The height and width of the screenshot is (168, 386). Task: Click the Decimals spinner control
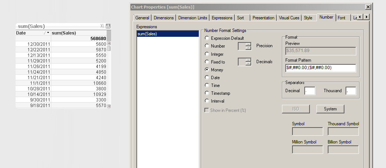point(245,62)
